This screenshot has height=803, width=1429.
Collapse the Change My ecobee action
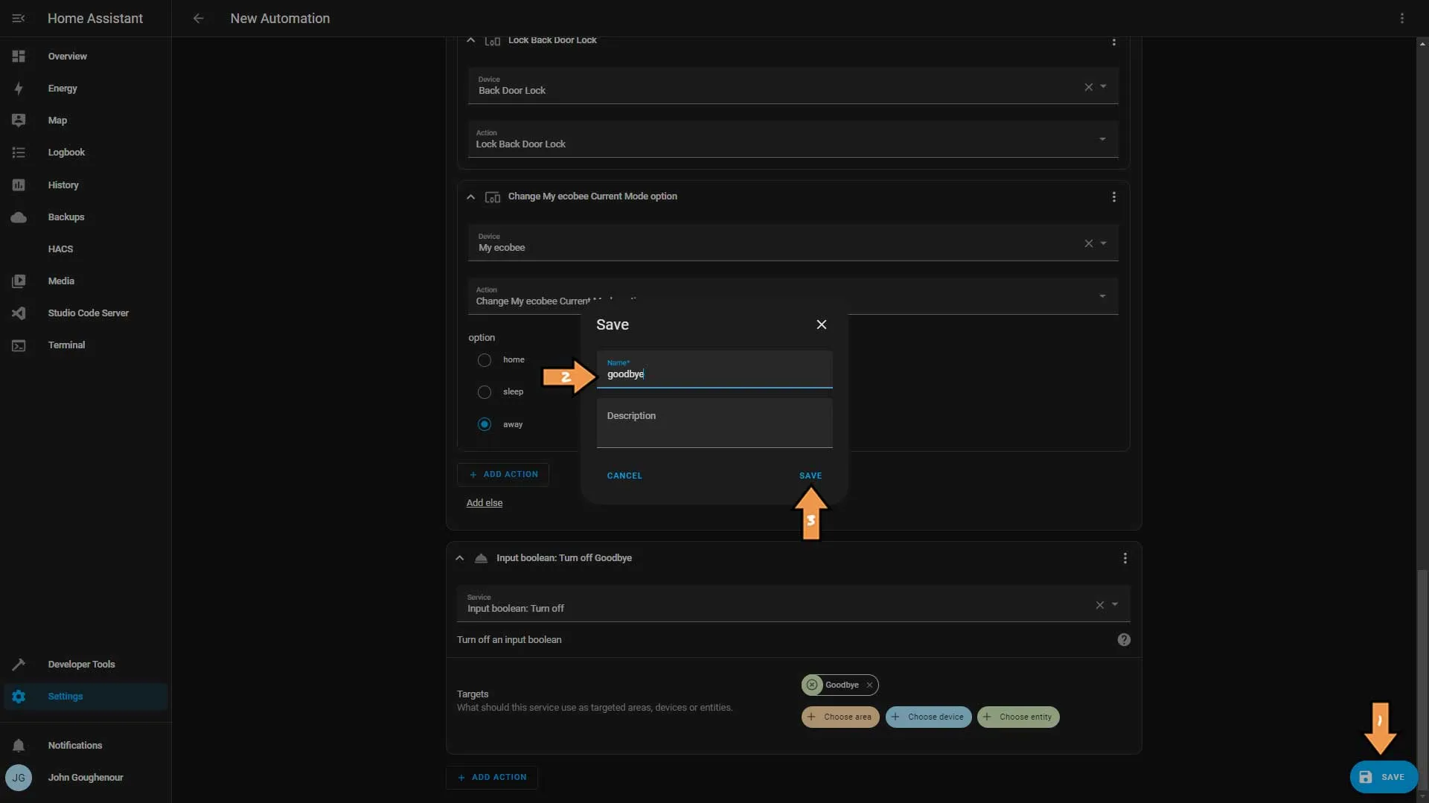470,196
